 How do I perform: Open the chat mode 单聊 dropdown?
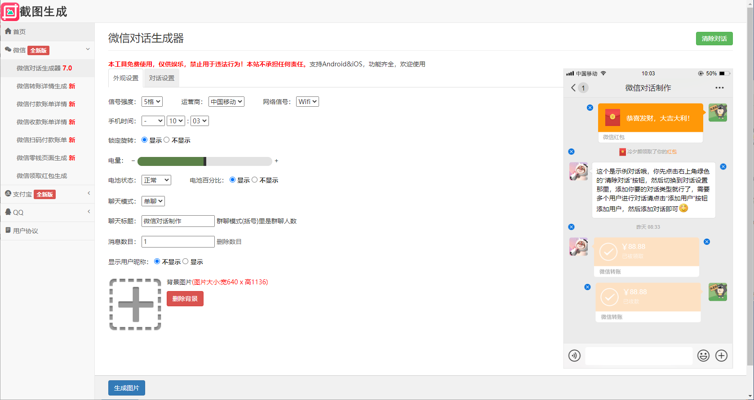[153, 201]
